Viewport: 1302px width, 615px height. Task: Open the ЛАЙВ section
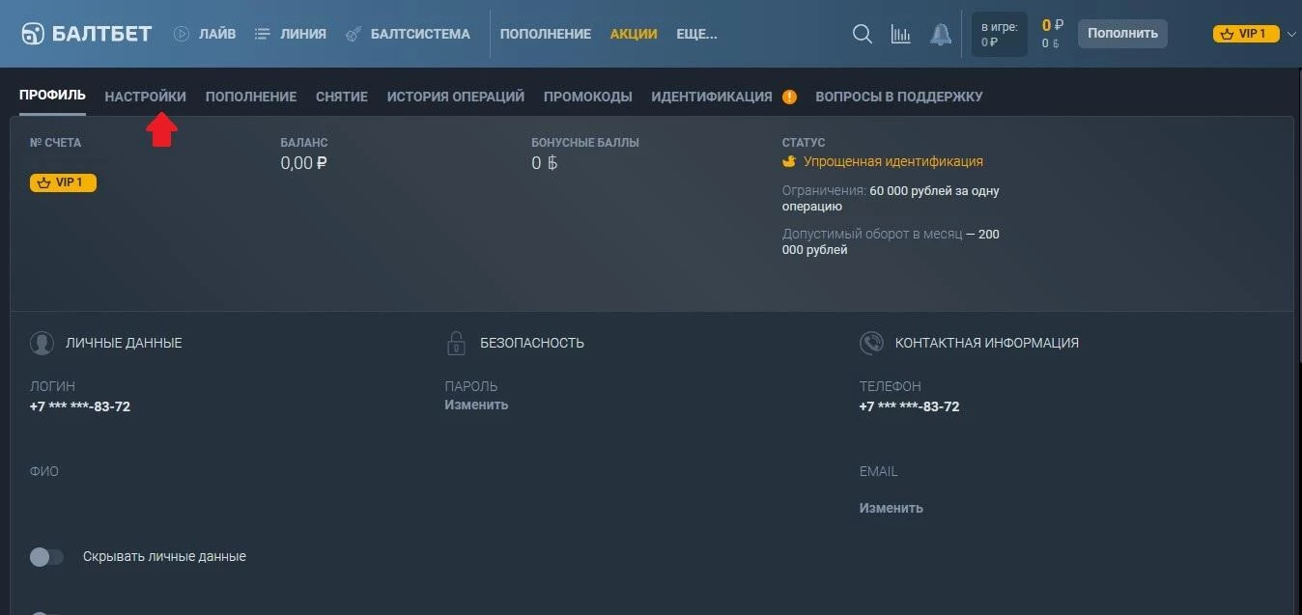click(x=205, y=34)
